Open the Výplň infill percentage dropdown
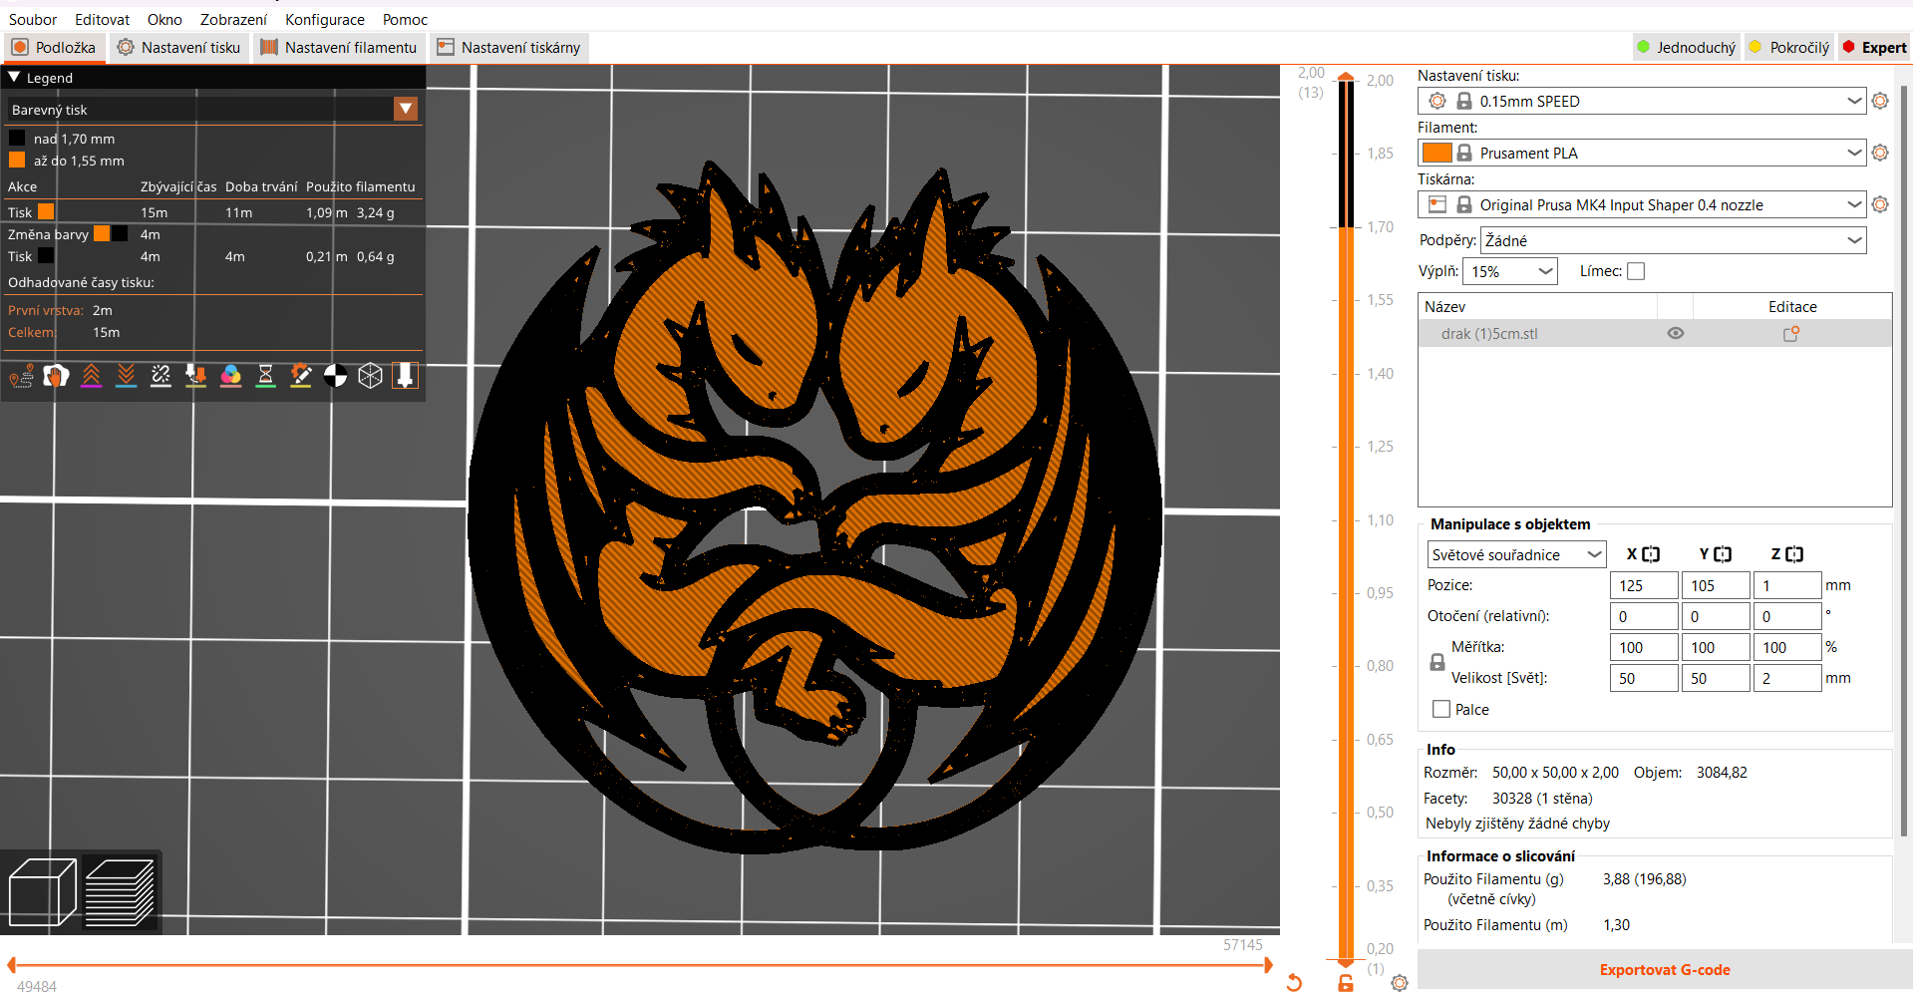This screenshot has width=1913, height=994. pos(1510,271)
